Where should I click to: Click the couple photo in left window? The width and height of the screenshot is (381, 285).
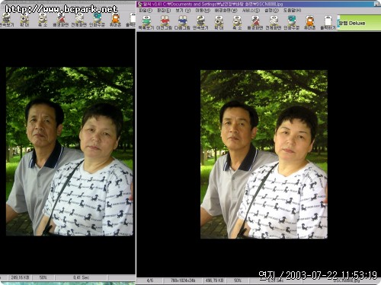69,151
